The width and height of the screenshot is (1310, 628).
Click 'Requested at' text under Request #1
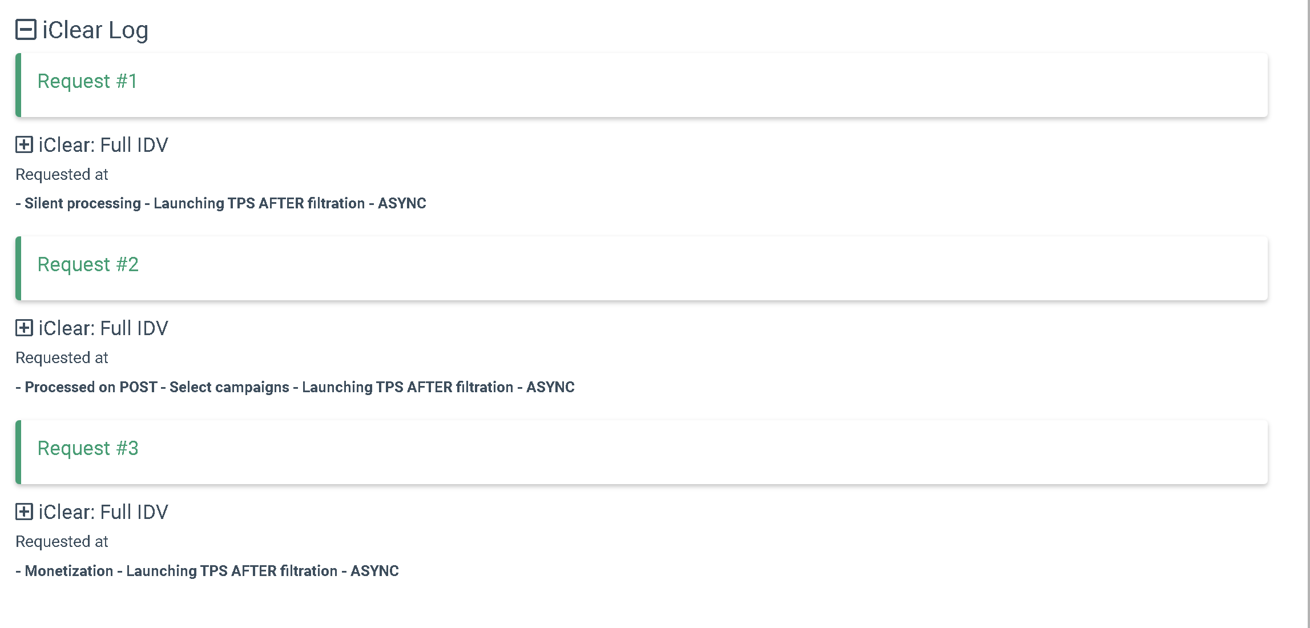click(62, 175)
